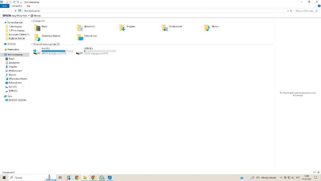Screen dimensions: 321x181
Task: Switch to large icons view in the status bar
Action: [x=318, y=172]
